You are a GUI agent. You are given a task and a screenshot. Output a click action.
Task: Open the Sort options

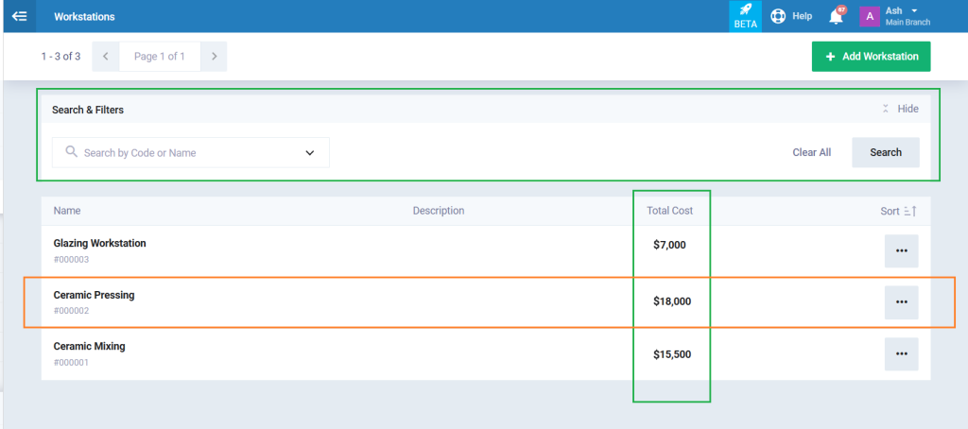click(898, 211)
